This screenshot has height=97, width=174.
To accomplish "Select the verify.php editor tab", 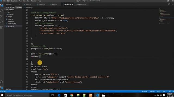I will coord(67,4).
